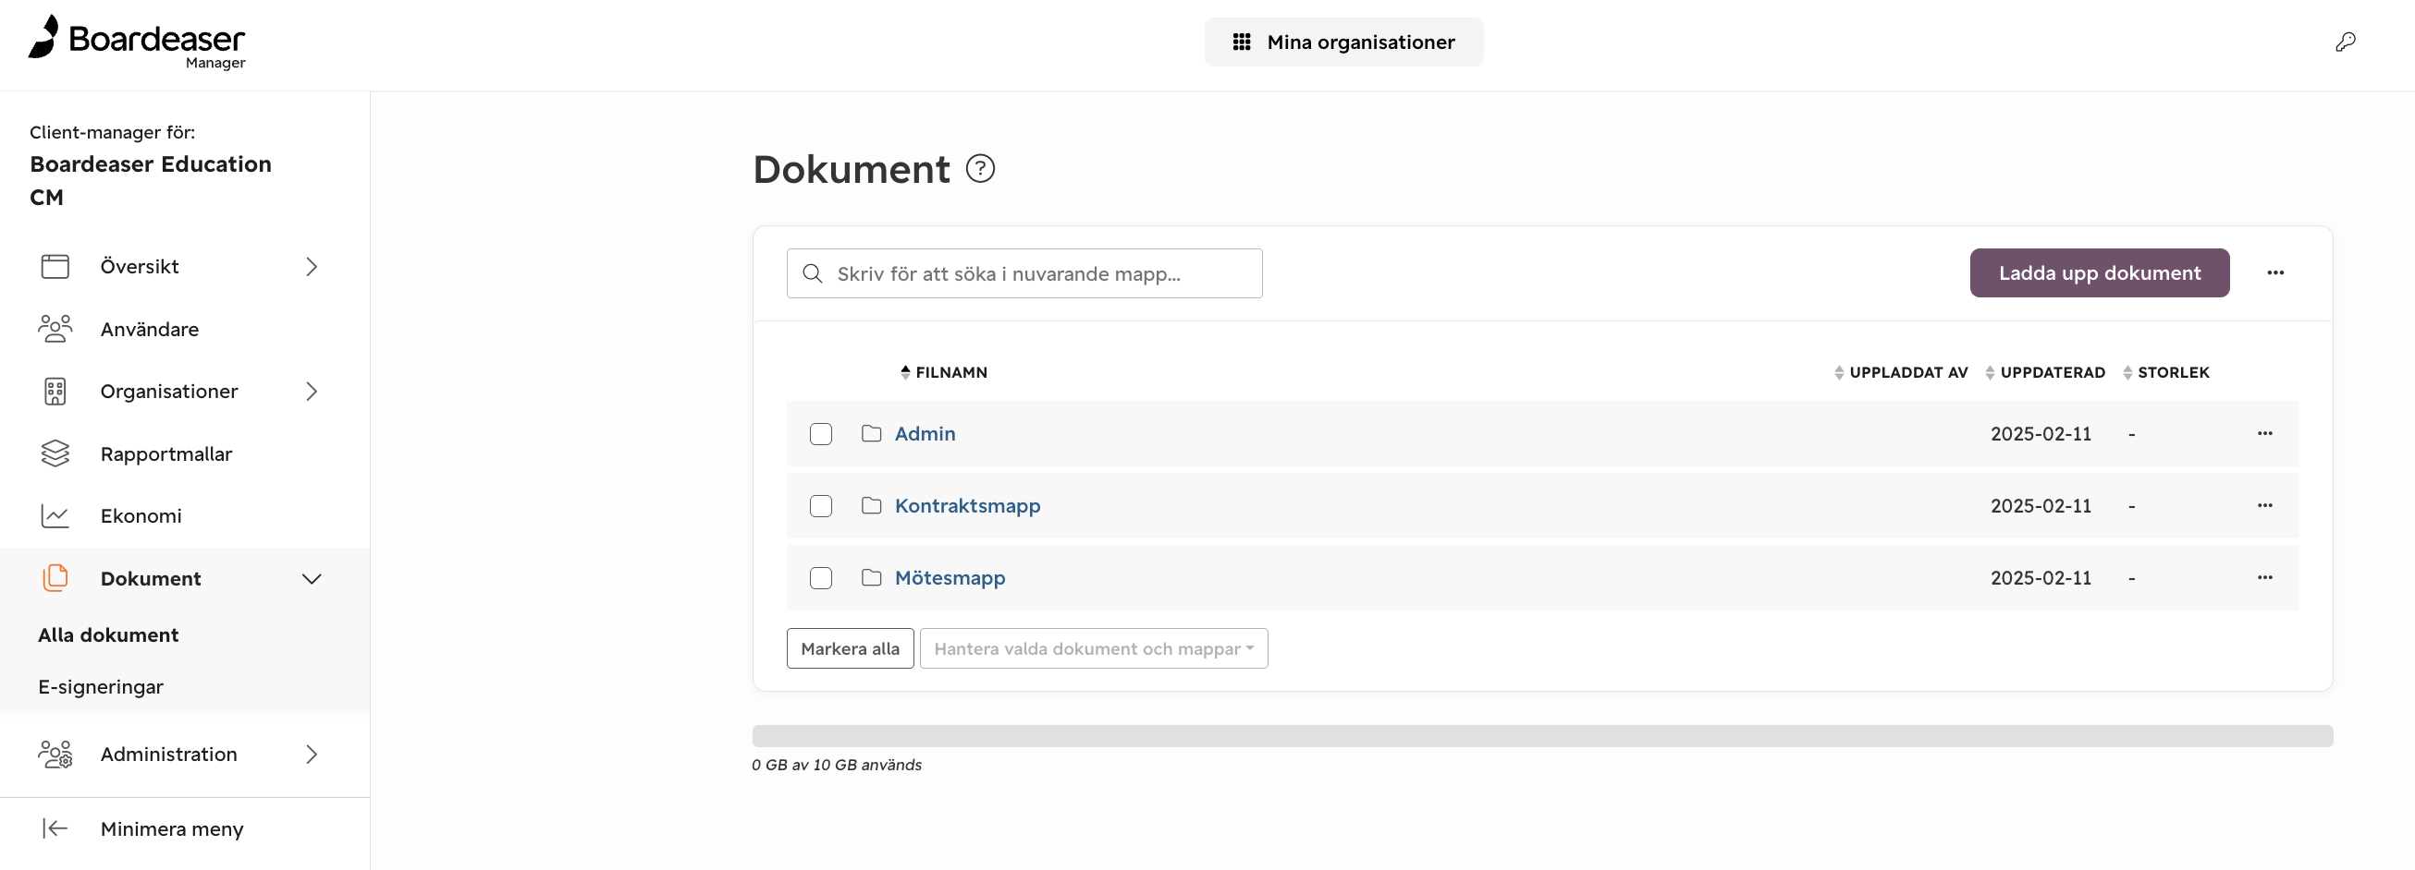Click the orange Dokument sidebar icon
This screenshot has height=870, width=2415.
[x=55, y=578]
